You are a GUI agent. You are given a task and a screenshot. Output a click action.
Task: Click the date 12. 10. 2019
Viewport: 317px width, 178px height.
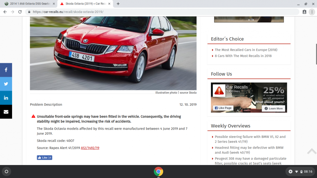click(x=188, y=104)
